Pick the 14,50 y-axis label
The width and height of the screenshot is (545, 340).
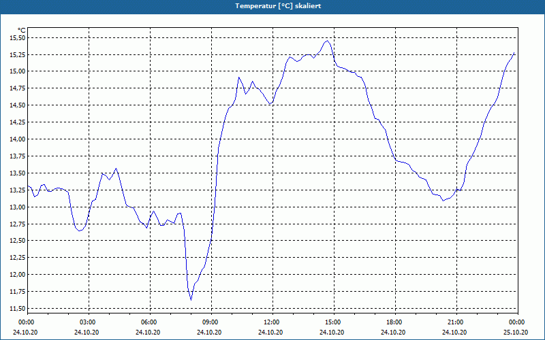pyautogui.click(x=18, y=105)
